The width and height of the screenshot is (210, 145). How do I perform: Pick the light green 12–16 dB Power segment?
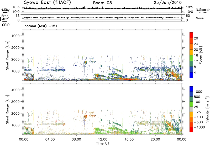(x=191, y=58)
